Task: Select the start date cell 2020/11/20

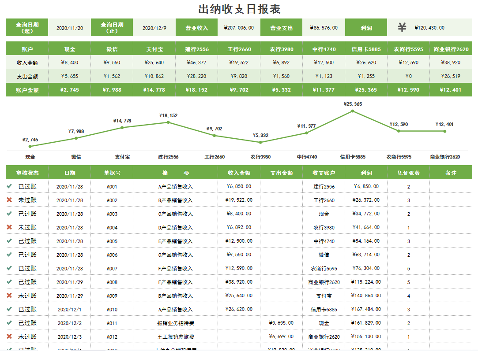Action: (69, 28)
